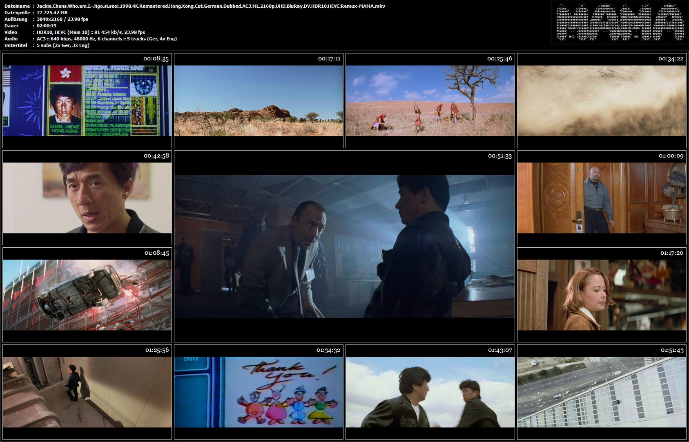The image size is (689, 442).
Task: Open the 'Thank you!' cartoon thumbnail
Action: click(259, 392)
